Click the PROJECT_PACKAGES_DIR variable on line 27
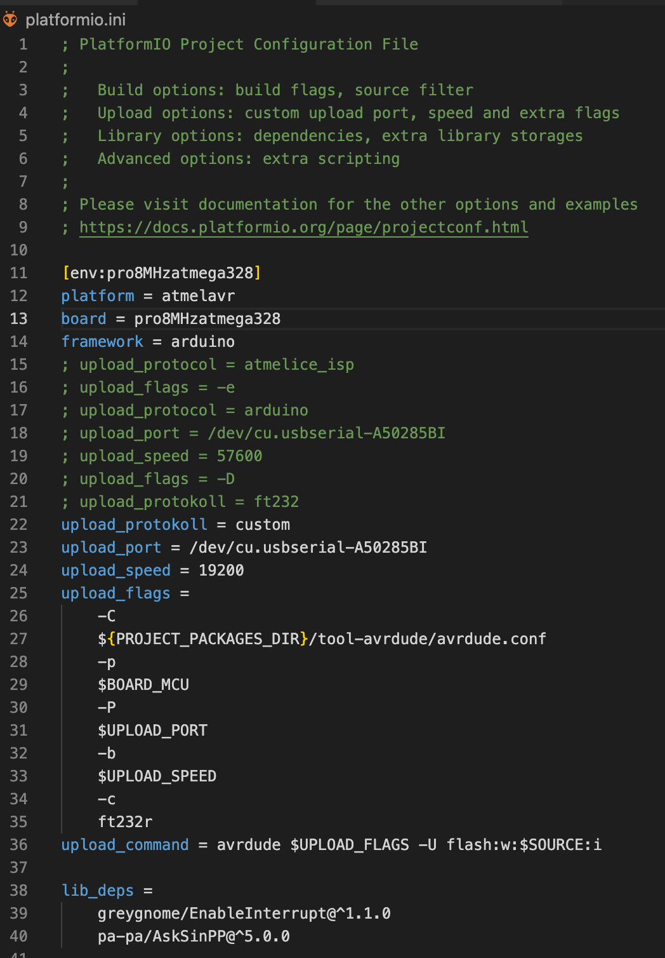Image resolution: width=665 pixels, height=958 pixels. pos(207,639)
